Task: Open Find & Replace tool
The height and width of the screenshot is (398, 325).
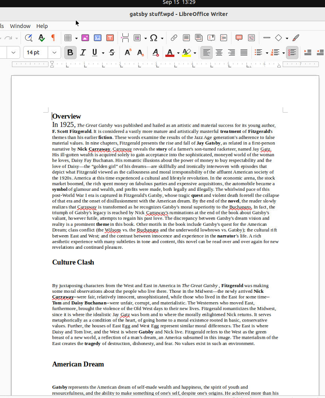Action: click(29, 38)
